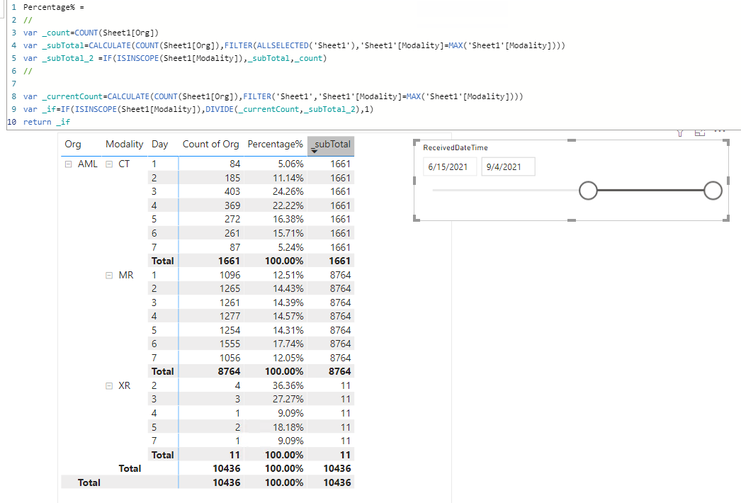Screen dimensions: 741x503
Task: Collapse the AML organization group
Action: point(68,164)
